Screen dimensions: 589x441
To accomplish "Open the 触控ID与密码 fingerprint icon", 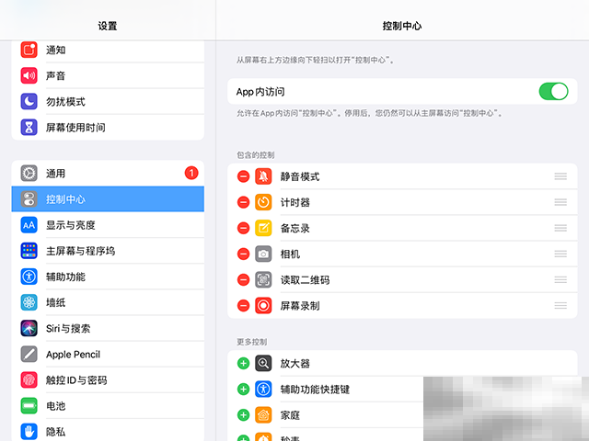I will [29, 380].
